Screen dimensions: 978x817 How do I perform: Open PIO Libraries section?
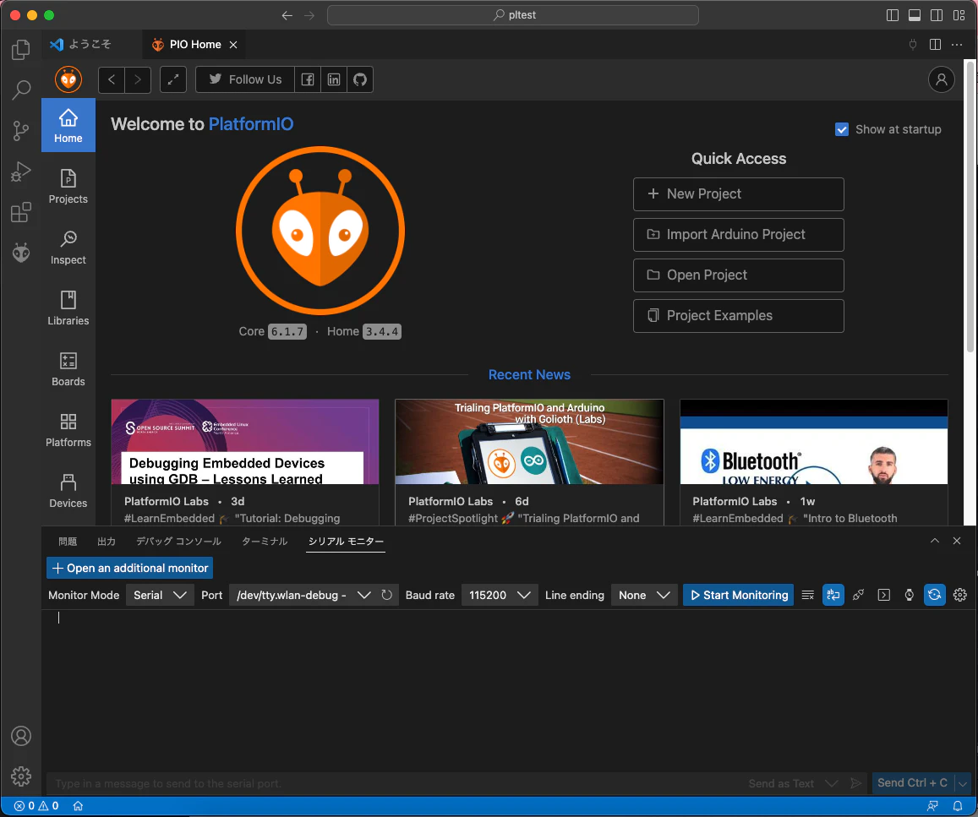point(68,308)
